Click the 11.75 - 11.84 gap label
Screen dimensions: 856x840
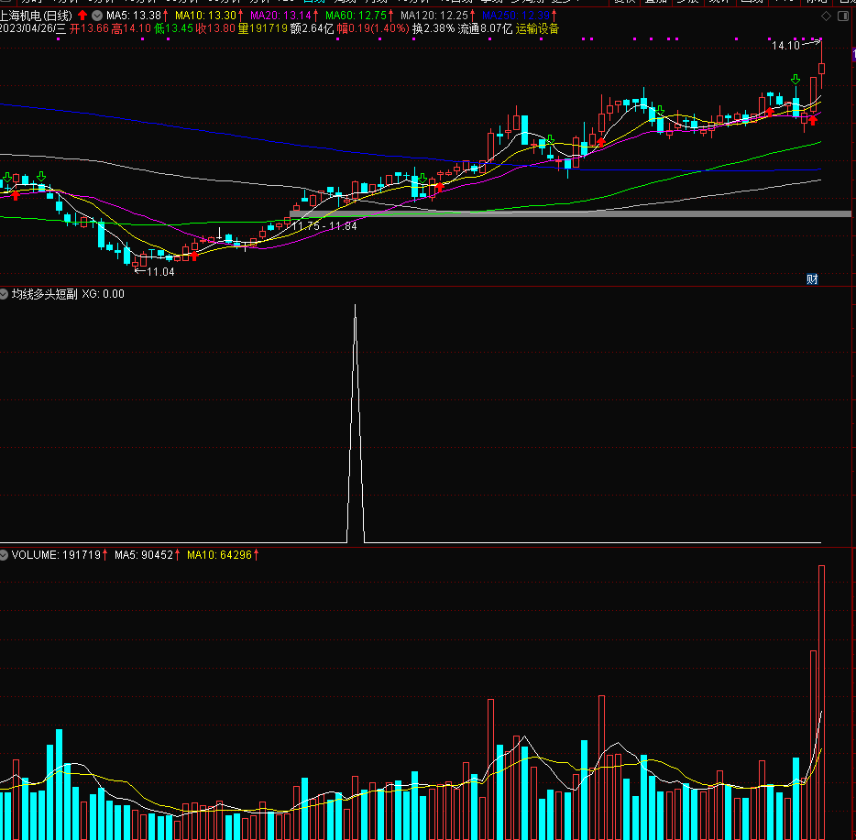click(324, 226)
